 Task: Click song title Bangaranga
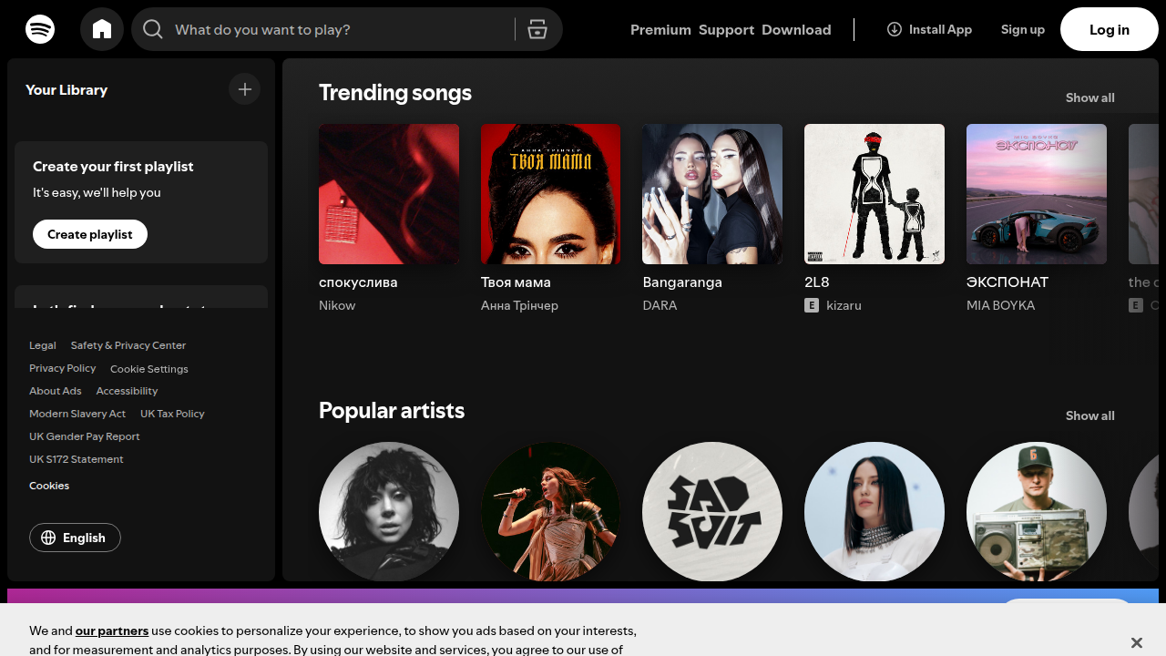click(682, 282)
